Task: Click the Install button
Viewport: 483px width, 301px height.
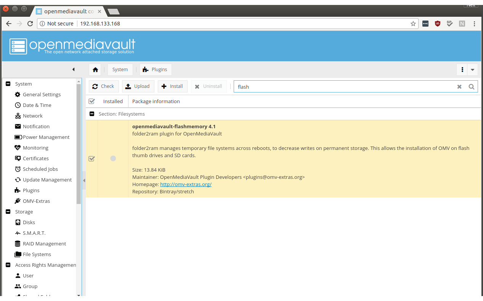Action: pyautogui.click(x=173, y=86)
